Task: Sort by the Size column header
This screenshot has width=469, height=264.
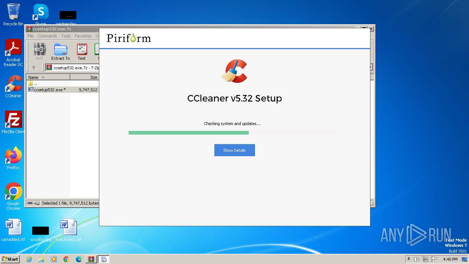Action: click(85, 77)
